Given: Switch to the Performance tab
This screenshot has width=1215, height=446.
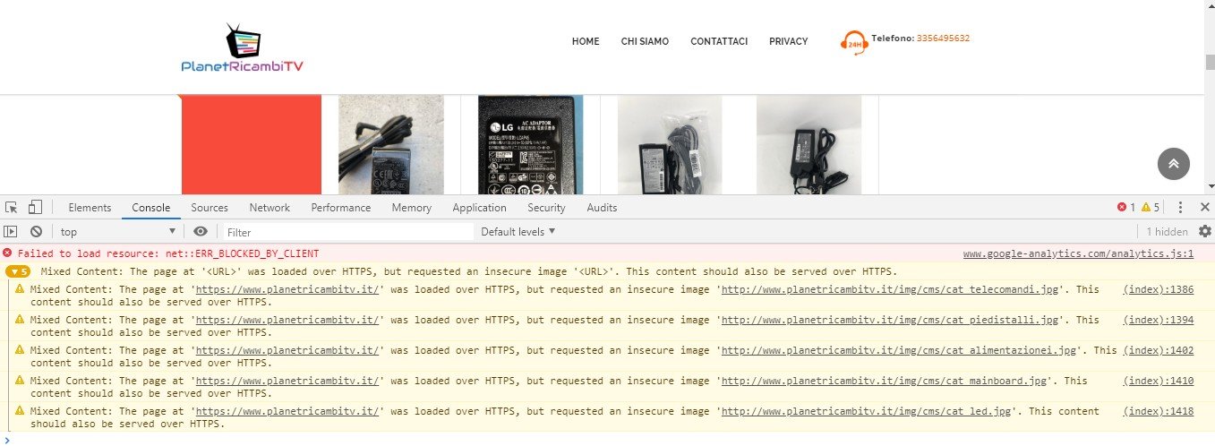Looking at the screenshot, I should (340, 208).
